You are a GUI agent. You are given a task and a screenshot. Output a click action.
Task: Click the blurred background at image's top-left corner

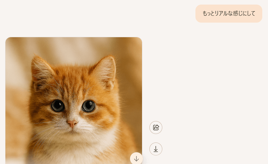[x=14, y=46]
